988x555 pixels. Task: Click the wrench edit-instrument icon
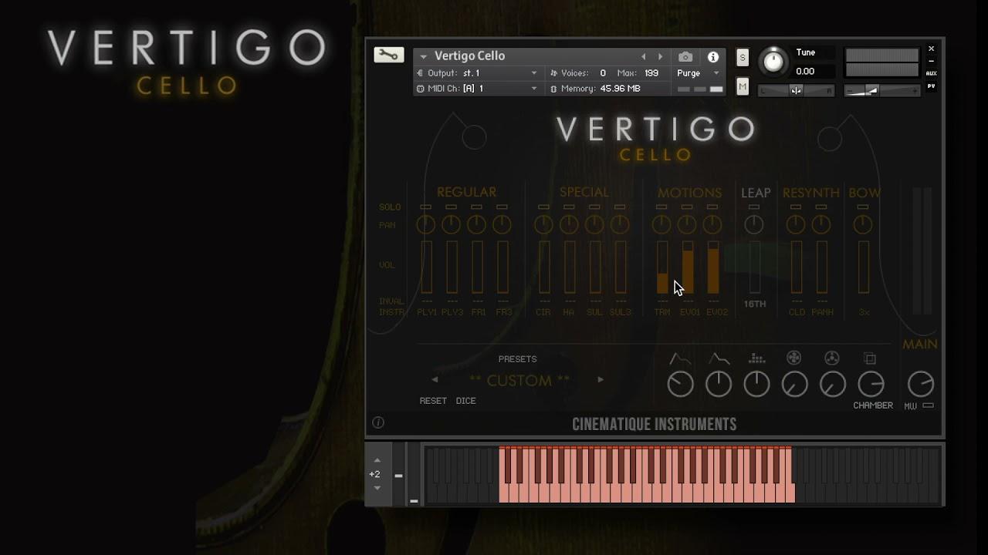pos(388,55)
